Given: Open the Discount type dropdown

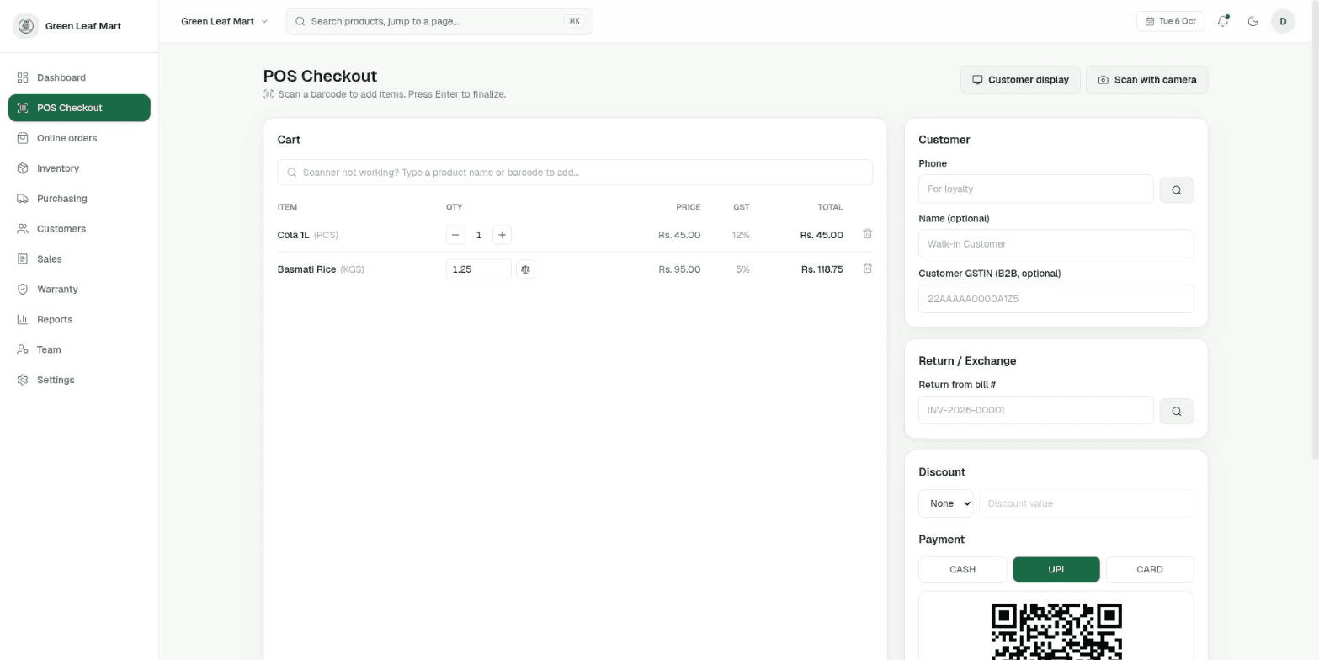Looking at the screenshot, I should [x=946, y=503].
